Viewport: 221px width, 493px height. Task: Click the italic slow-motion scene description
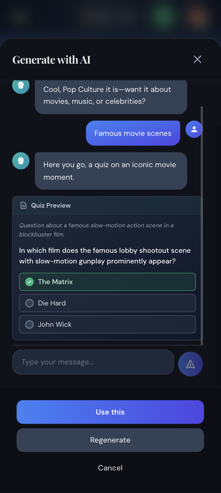pyautogui.click(x=96, y=230)
